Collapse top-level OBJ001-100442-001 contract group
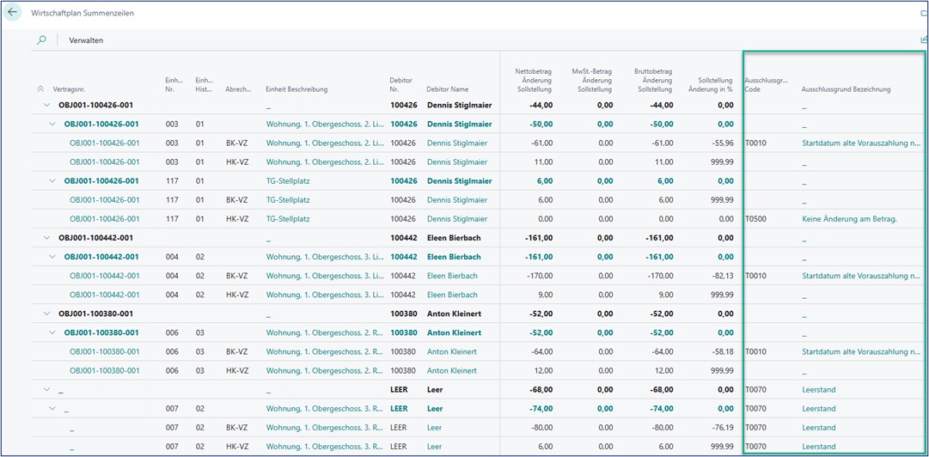 click(x=46, y=238)
